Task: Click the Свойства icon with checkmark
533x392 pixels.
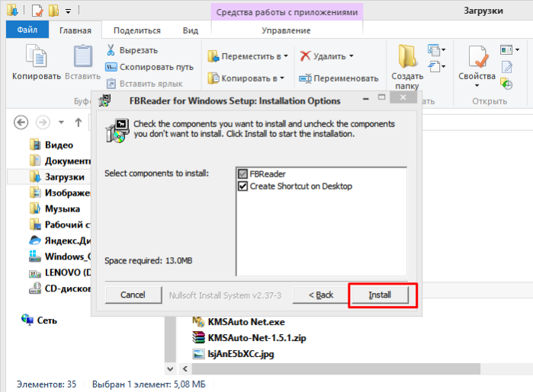Action: pos(477,56)
